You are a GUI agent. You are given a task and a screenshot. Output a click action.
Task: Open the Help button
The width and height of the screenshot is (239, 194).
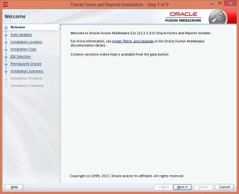click(14, 187)
